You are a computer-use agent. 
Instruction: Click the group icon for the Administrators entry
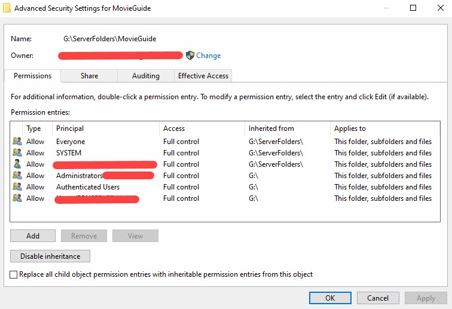(17, 176)
